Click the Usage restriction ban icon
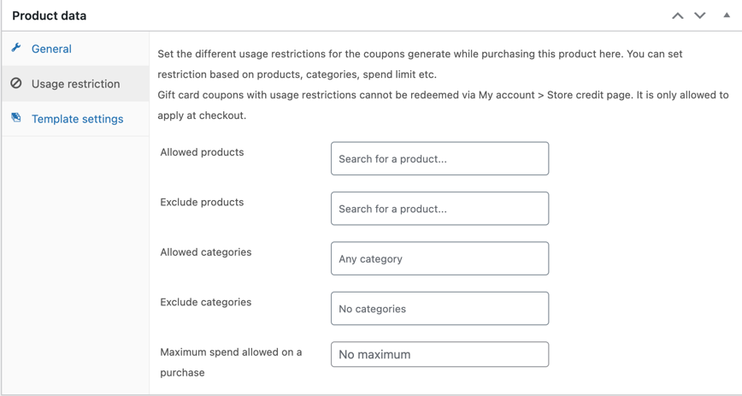The height and width of the screenshot is (396, 742). [16, 83]
